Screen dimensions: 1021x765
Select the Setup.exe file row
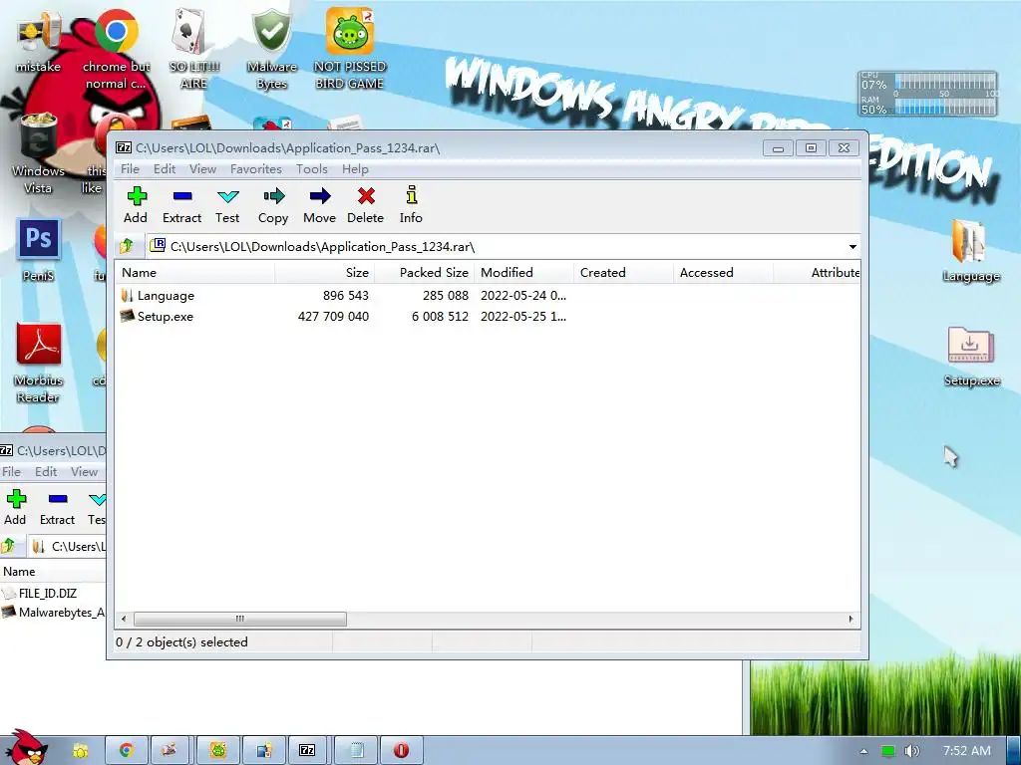[x=487, y=316]
